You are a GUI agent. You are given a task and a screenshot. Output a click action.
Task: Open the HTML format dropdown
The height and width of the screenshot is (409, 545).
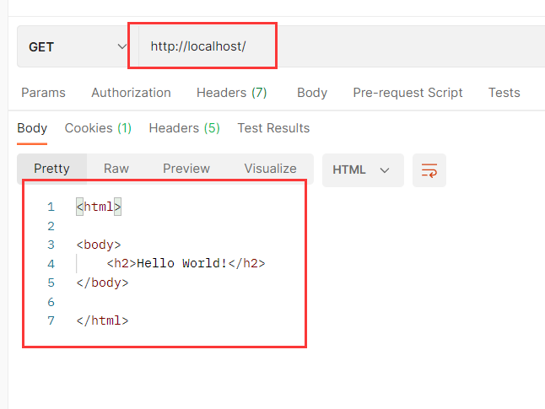click(x=362, y=170)
